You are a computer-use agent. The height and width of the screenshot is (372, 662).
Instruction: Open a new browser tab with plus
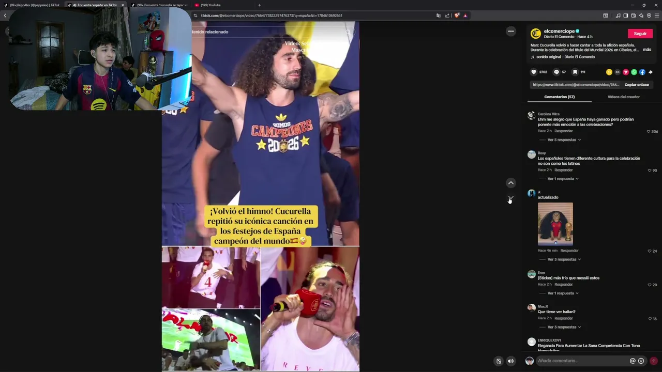click(x=260, y=5)
